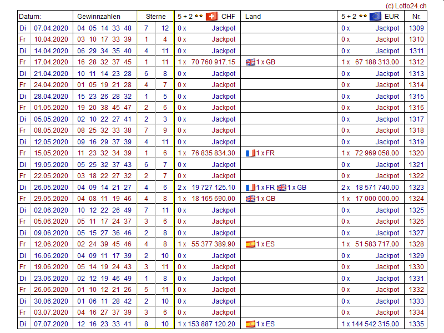Click the French flag in the 26.05.2020 row
Image resolution: width=444 pixels, height=333 pixels.
[250, 188]
